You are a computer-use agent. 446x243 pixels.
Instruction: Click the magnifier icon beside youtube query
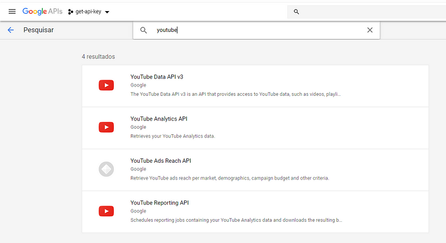pyautogui.click(x=143, y=30)
